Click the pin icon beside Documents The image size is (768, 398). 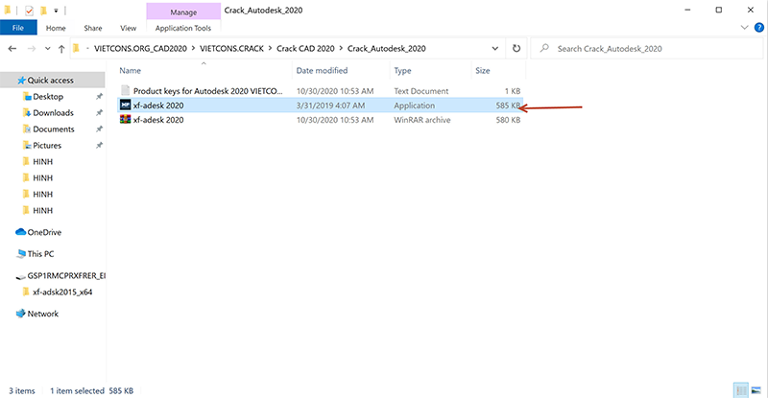click(x=99, y=129)
